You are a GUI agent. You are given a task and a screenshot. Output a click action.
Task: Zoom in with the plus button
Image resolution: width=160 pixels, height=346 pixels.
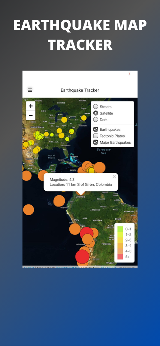click(x=31, y=106)
